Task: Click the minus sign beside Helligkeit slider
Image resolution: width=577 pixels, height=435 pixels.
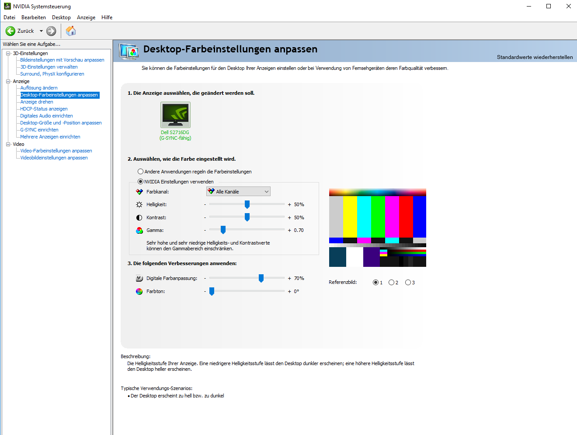Action: 205,204
